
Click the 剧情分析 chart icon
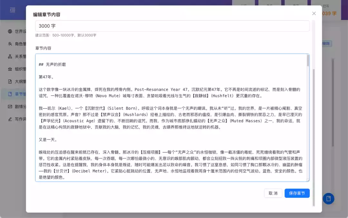coord(9,106)
